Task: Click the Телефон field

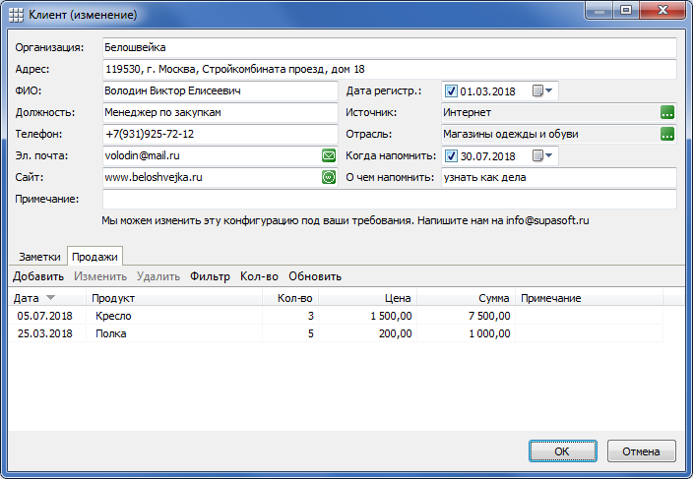Action: point(220,134)
